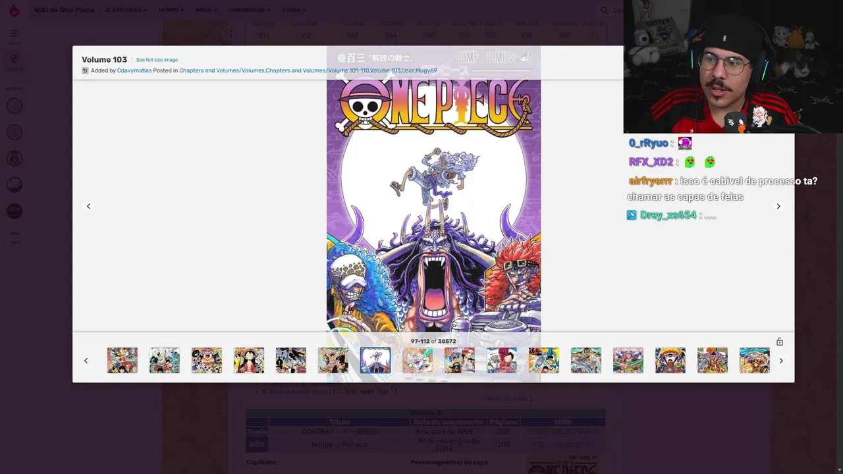Click the Explore compass icon in sidebar
Screen dimensions: 843x474
[x=14, y=59]
